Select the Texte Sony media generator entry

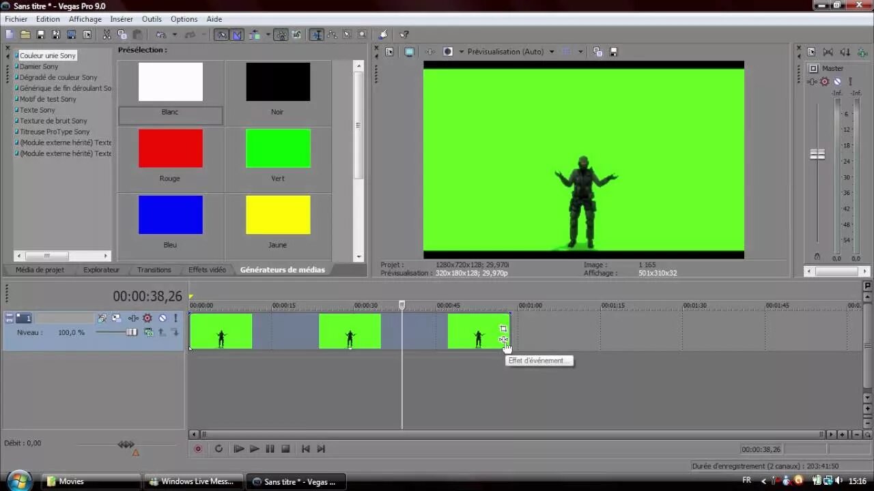click(38, 110)
